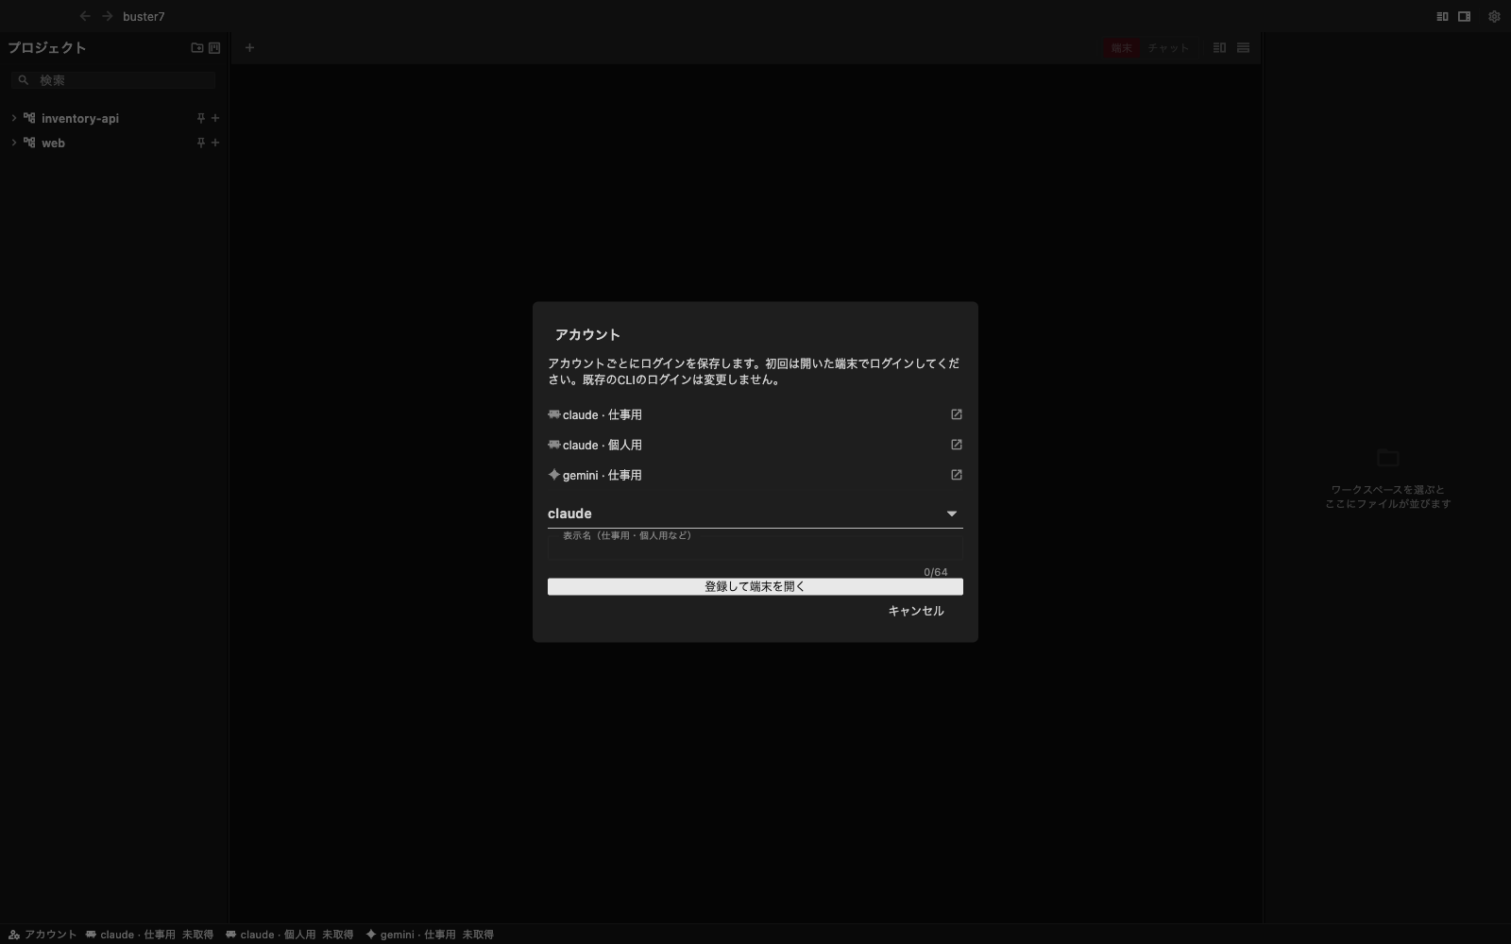Open terminal for claude · 個人用 account
Image resolution: width=1511 pixels, height=944 pixels.
pyautogui.click(x=956, y=445)
